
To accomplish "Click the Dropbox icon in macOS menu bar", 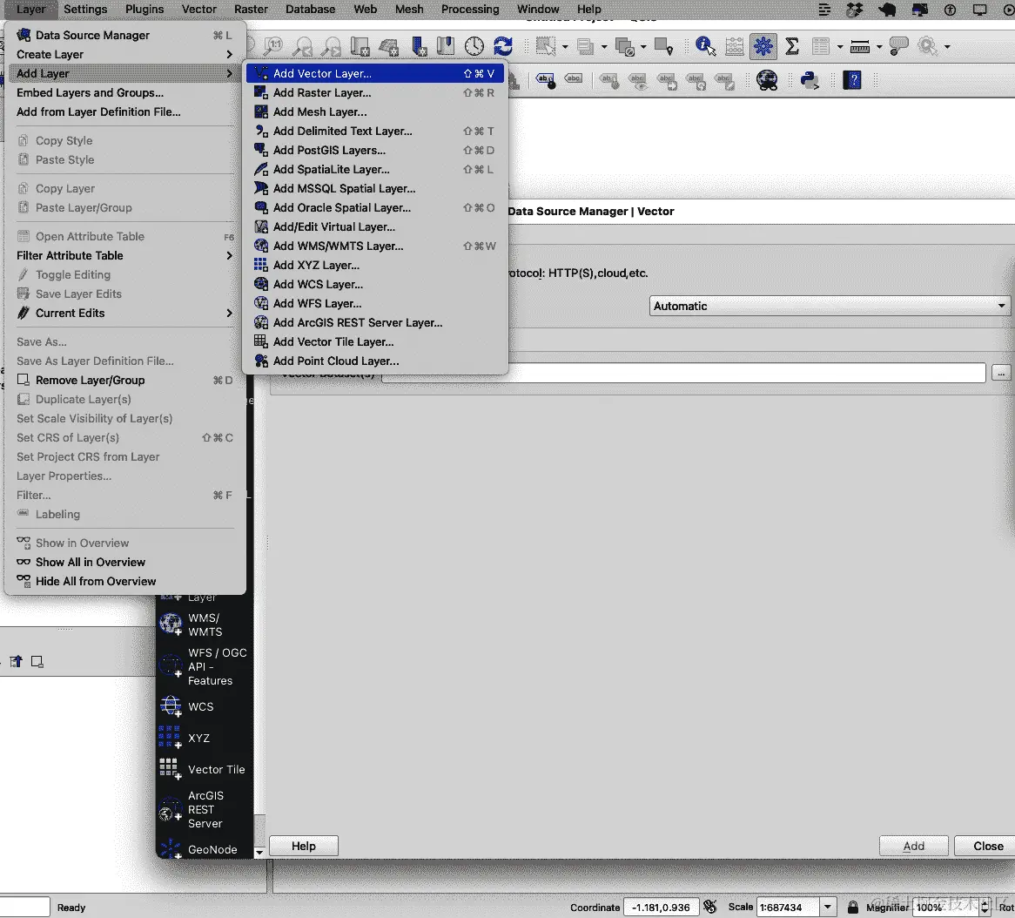I will coord(855,9).
